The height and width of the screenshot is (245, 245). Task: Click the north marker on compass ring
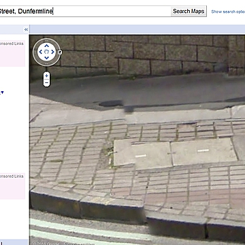60,52
